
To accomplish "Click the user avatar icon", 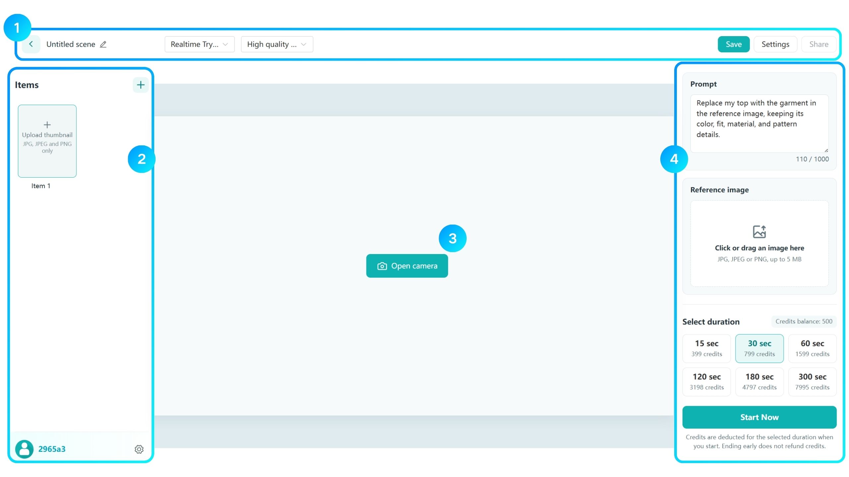I will coord(24,449).
